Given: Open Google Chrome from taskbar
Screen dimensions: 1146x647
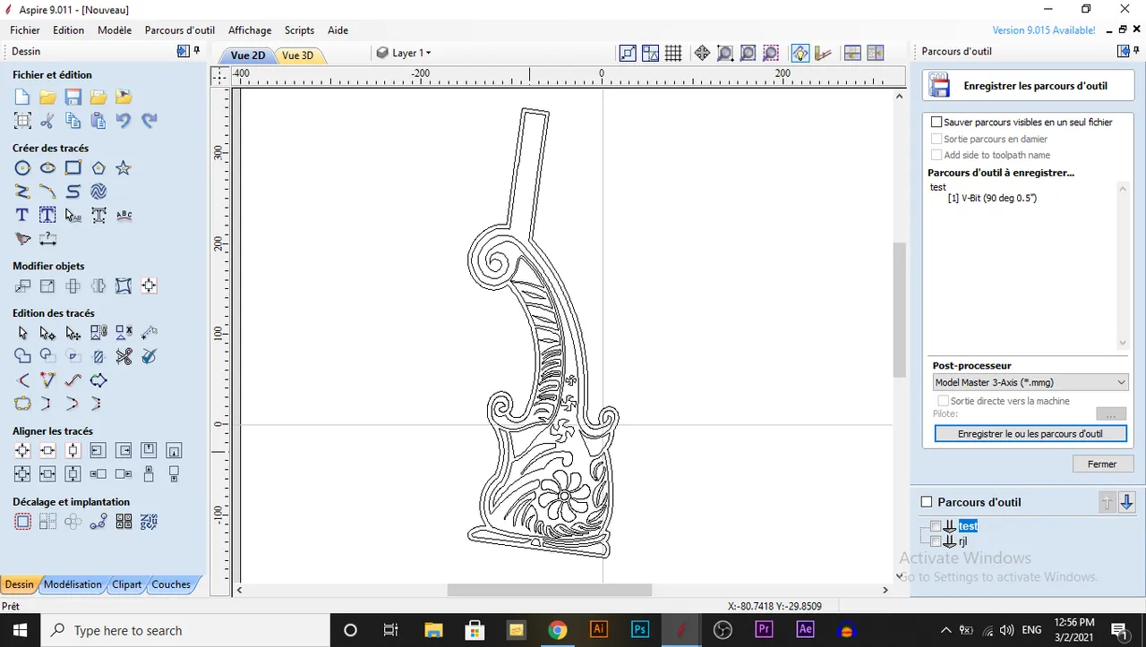Looking at the screenshot, I should pos(558,630).
